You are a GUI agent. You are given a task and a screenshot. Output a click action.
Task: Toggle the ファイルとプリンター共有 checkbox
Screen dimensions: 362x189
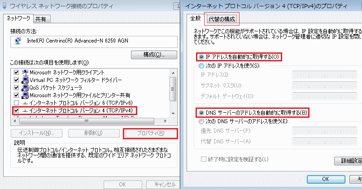(16, 95)
